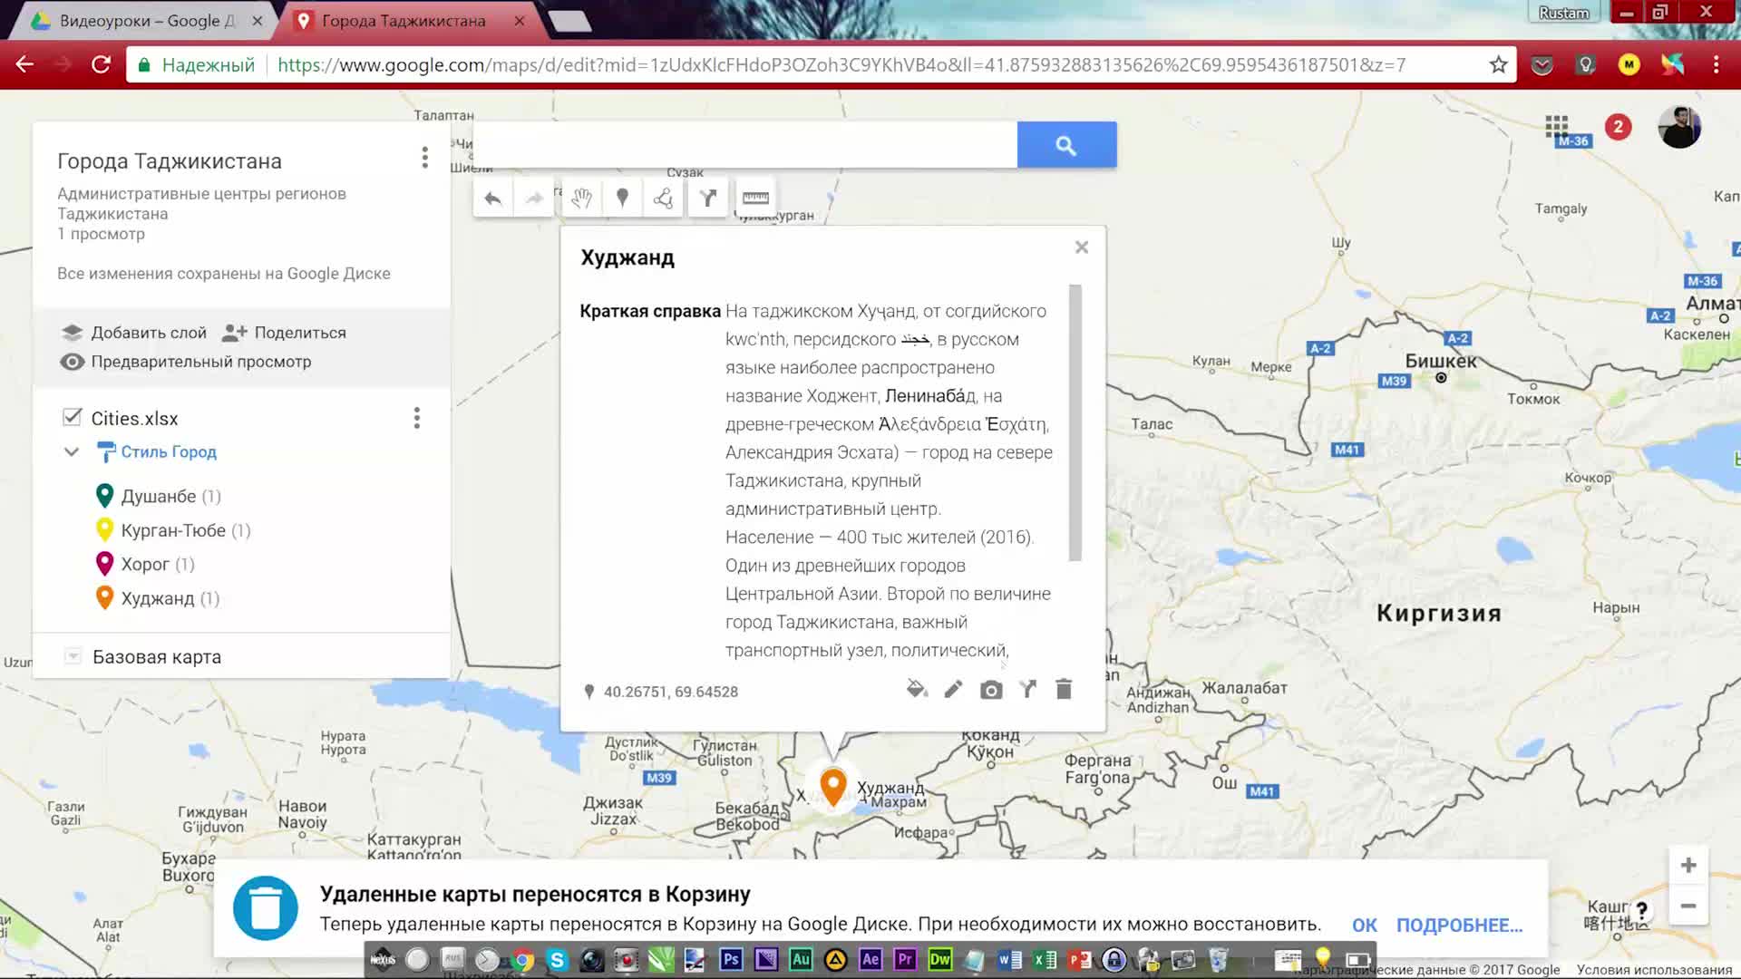Screen dimensions: 1741x979
Task: Open Cities.xlsx layer options menu
Action: point(416,418)
